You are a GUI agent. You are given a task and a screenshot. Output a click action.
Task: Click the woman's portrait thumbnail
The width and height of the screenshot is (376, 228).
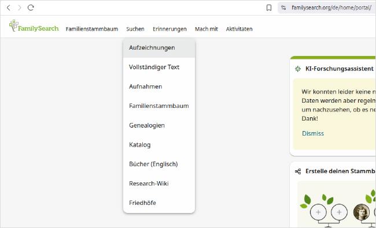pos(362,212)
